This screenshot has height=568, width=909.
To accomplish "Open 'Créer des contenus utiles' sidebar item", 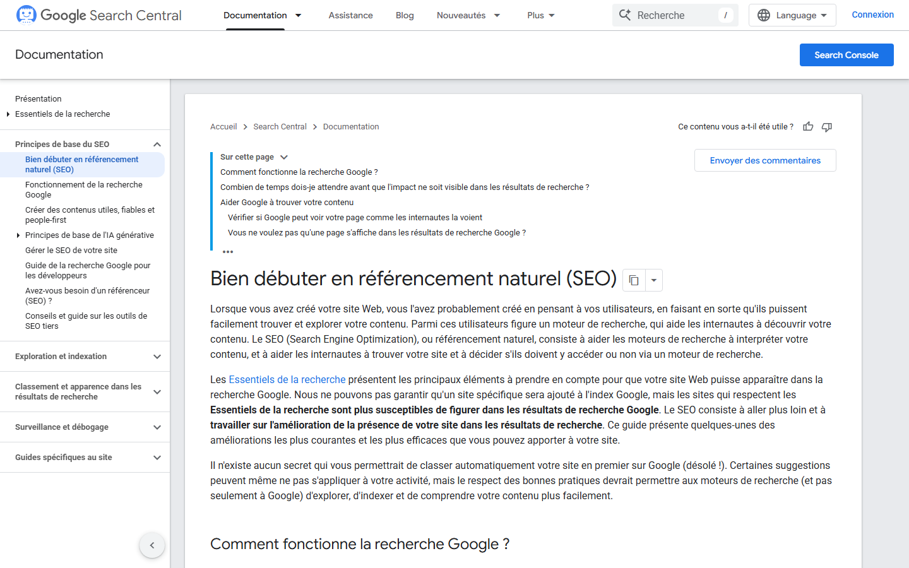I will click(x=90, y=215).
